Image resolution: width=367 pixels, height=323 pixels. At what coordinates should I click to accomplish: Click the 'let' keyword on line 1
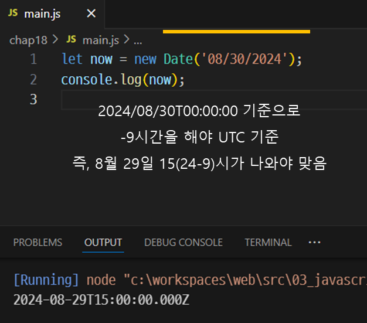[72, 59]
